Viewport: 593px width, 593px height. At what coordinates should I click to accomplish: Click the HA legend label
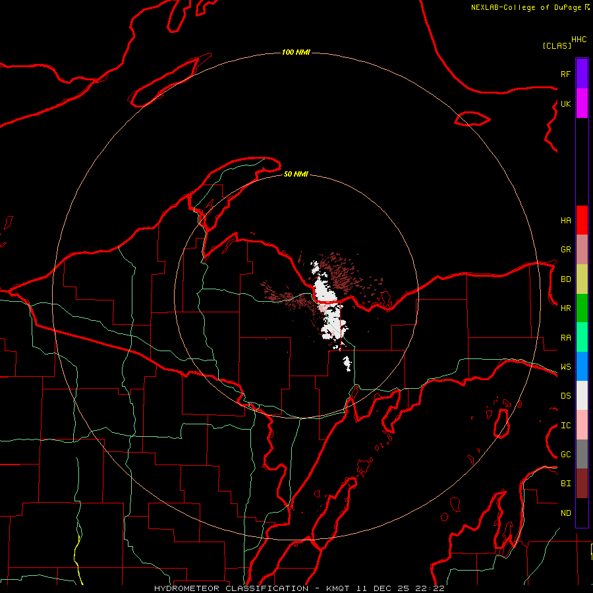565,221
